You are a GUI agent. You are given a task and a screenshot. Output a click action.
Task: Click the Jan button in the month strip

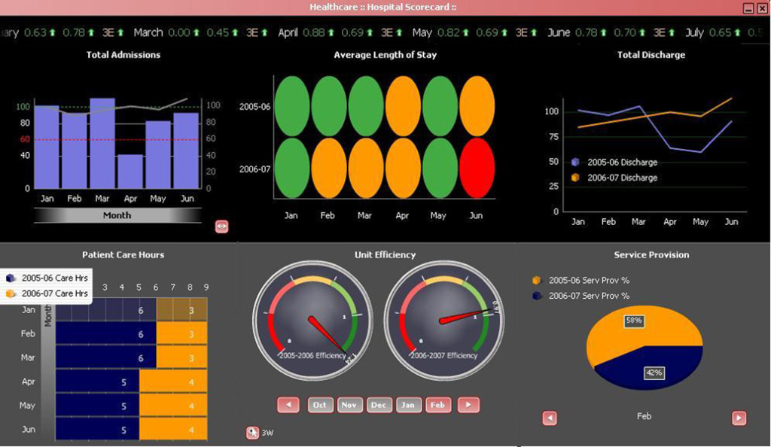408,405
